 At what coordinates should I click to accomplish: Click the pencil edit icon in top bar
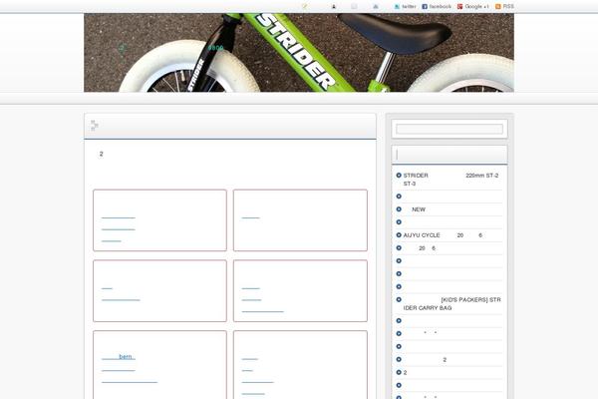304,6
